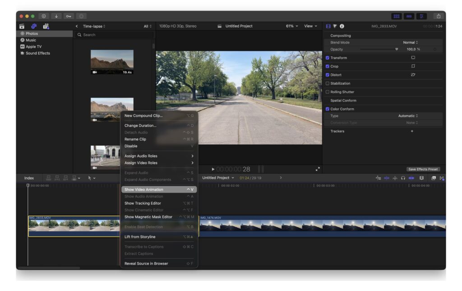Image resolution: width=462 pixels, height=291 pixels.
Task: Enable the Stabilization checkbox
Action: coord(328,83)
